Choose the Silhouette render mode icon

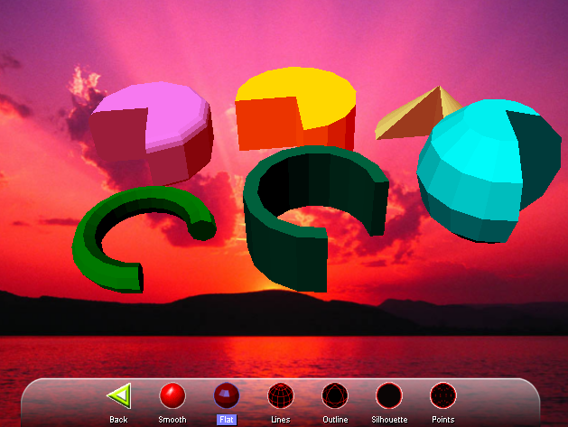tap(389, 395)
